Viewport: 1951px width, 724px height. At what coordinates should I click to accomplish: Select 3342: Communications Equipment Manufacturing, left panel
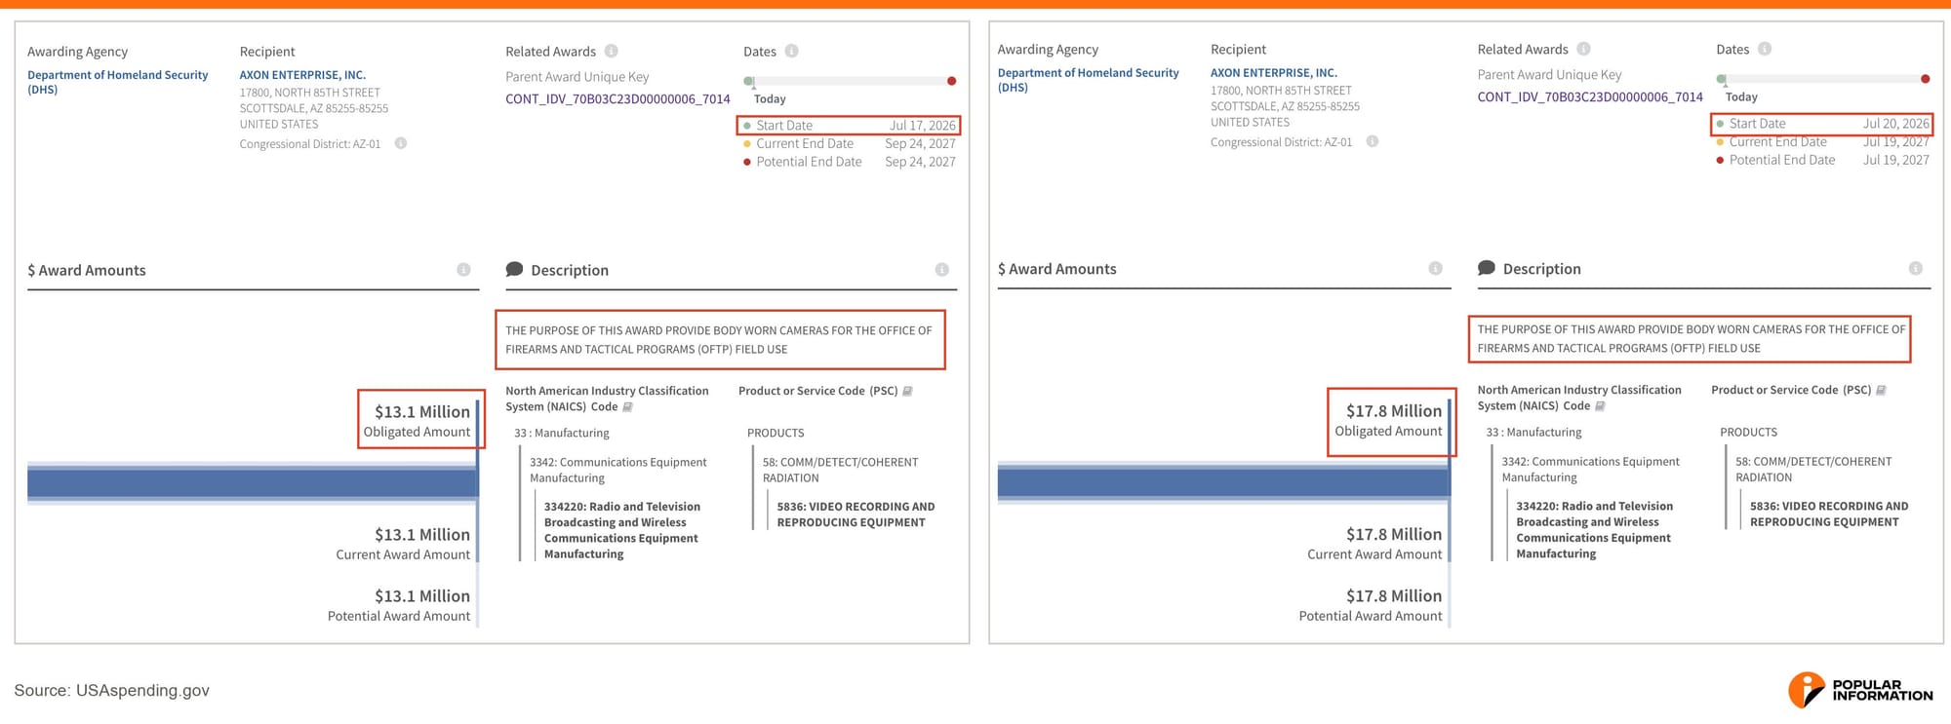[618, 470]
